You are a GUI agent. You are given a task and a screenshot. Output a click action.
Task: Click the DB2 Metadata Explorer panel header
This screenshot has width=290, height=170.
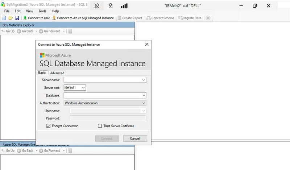click(67, 25)
